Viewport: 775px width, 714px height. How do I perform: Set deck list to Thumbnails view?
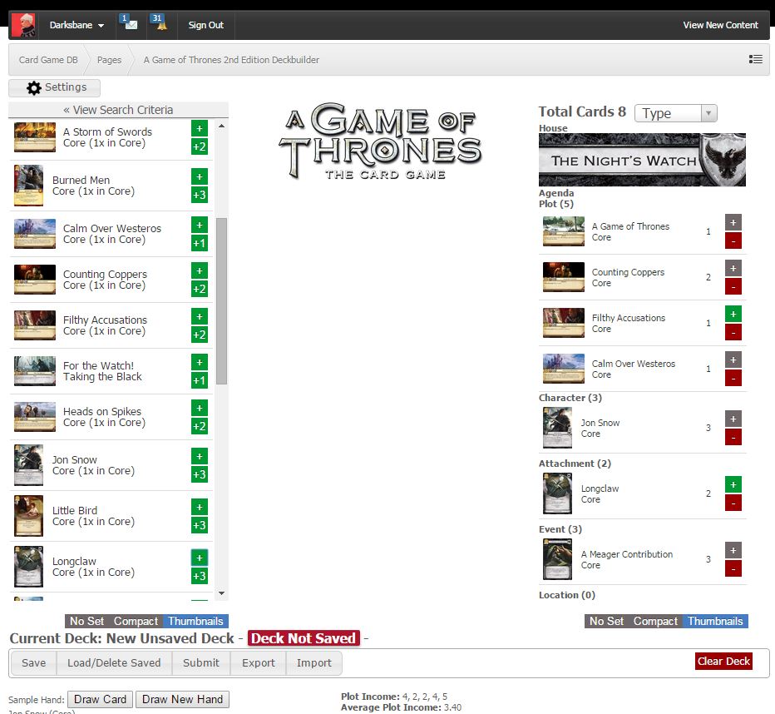coord(715,621)
